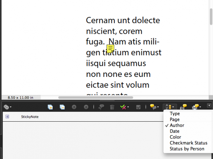Click the horizontal scrollbar below the document
Image resolution: width=213 pixels, height=159 pixels.
point(96,97)
